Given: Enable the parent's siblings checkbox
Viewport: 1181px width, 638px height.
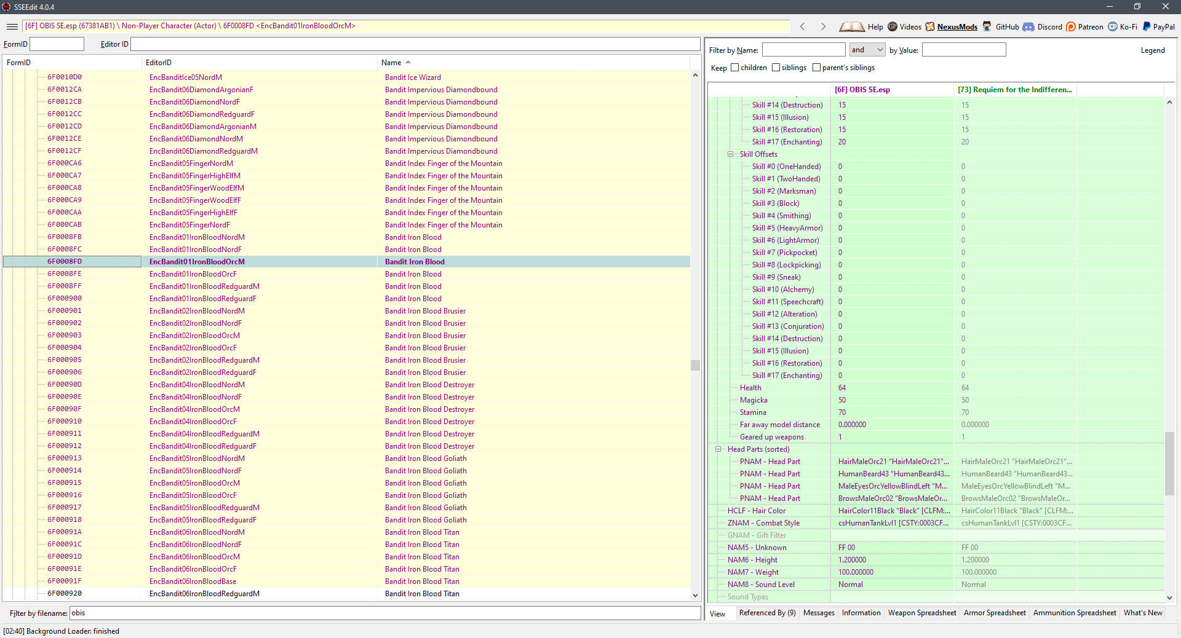Looking at the screenshot, I should point(816,68).
